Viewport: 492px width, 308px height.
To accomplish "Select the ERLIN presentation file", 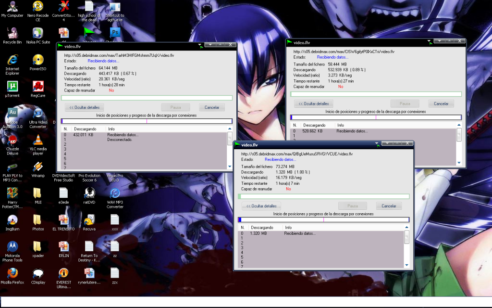I will (63, 250).
